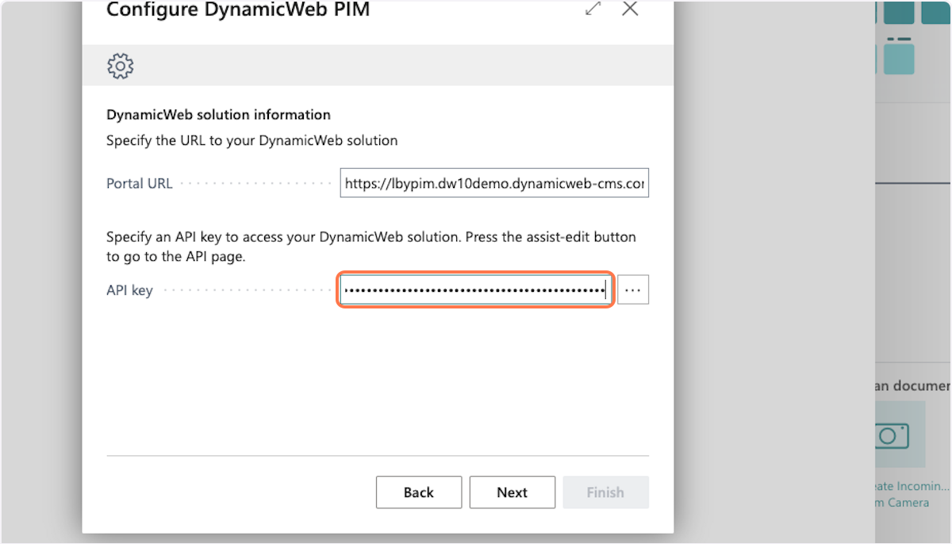Click the Portal URL field label
This screenshot has width=952, height=544.
(140, 183)
